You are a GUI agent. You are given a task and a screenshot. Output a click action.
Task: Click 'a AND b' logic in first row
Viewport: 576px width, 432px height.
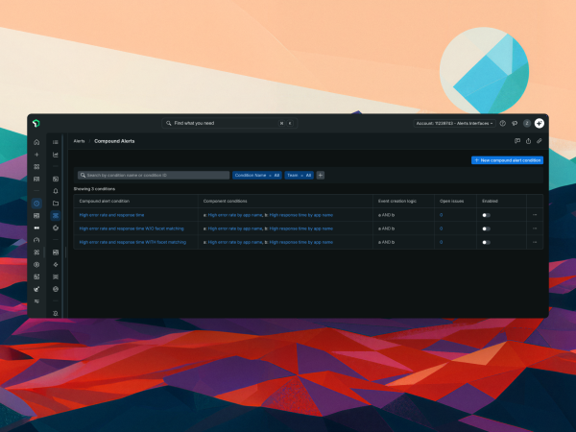click(386, 215)
